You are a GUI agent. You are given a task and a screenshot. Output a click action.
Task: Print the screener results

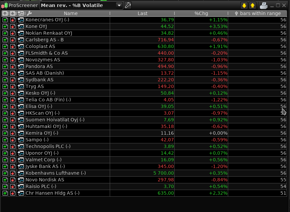pyautogui.click(x=263, y=6)
